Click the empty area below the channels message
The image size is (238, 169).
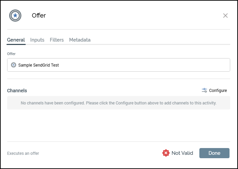coord(118,125)
